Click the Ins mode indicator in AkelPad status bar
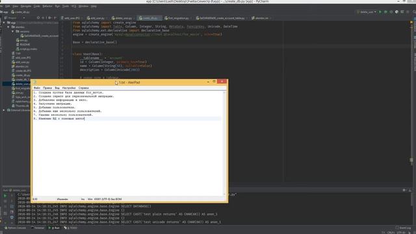The width and height of the screenshot is (416, 234). coord(83,199)
